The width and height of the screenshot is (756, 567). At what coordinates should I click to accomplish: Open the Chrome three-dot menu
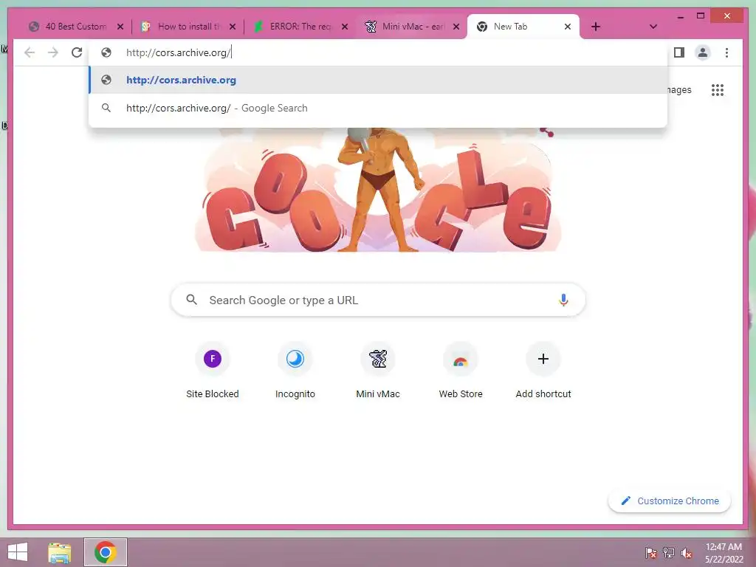[726, 52]
